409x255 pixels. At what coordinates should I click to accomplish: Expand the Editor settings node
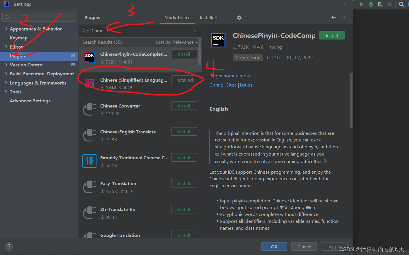6,47
